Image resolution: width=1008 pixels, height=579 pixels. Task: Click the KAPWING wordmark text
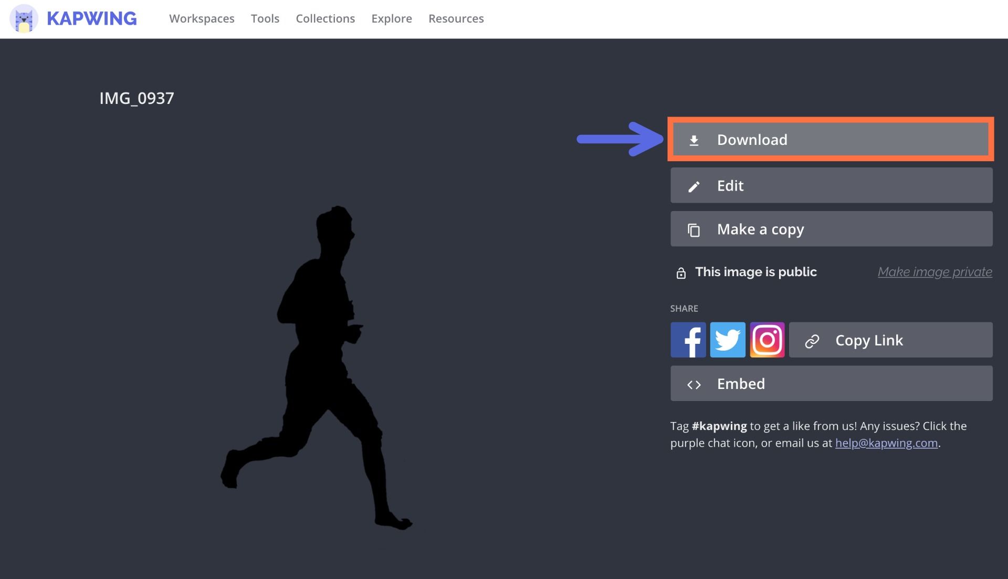pos(92,19)
